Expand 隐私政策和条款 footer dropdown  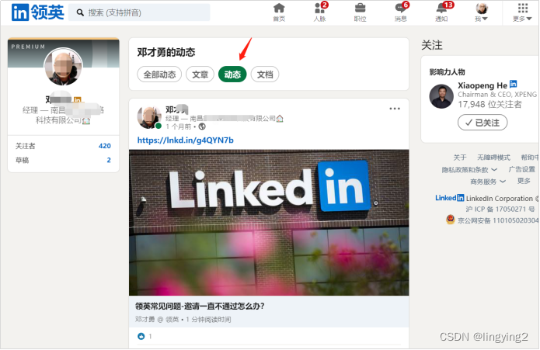click(470, 169)
